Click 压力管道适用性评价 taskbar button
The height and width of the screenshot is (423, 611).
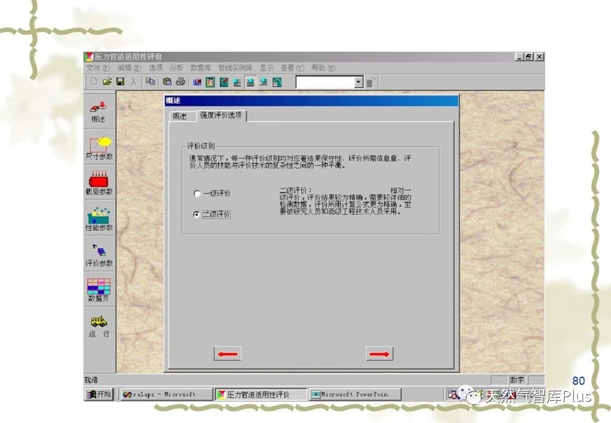[x=261, y=394]
